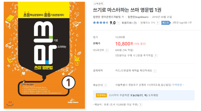Screen dimensions: 201x111
Task: Open 배송안내 arrow icon
Action: [x=105, y=85]
